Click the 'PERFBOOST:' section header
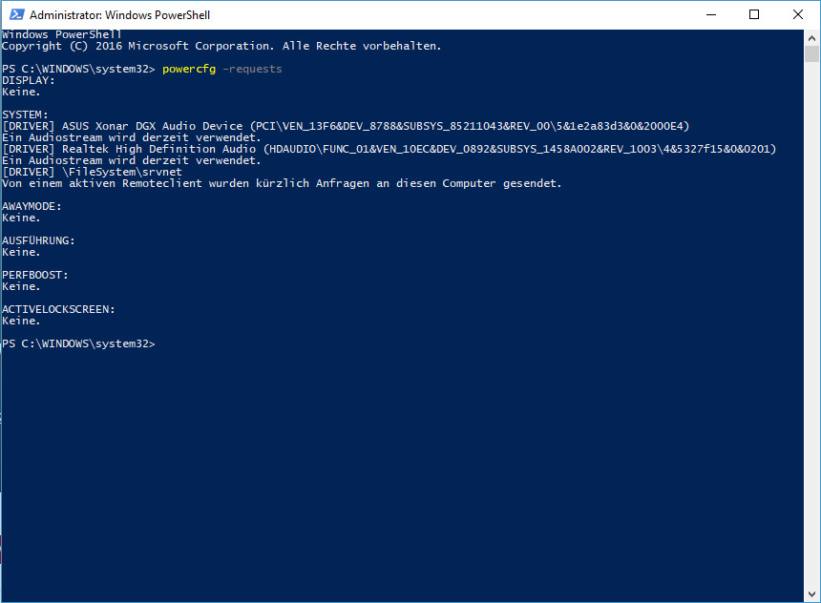This screenshot has width=821, height=603. coord(35,275)
